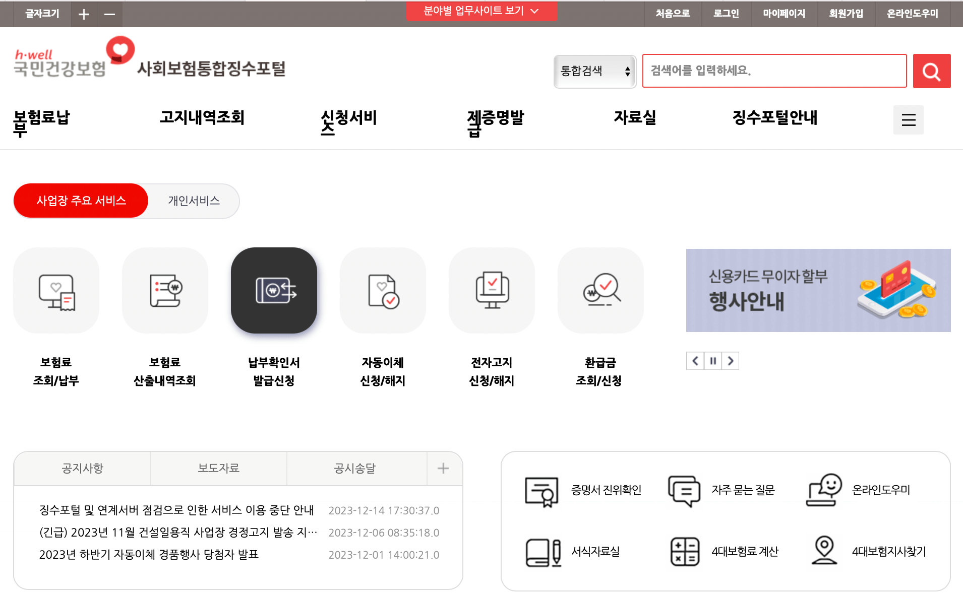Switch to the 보도자료 tab

[x=218, y=468]
